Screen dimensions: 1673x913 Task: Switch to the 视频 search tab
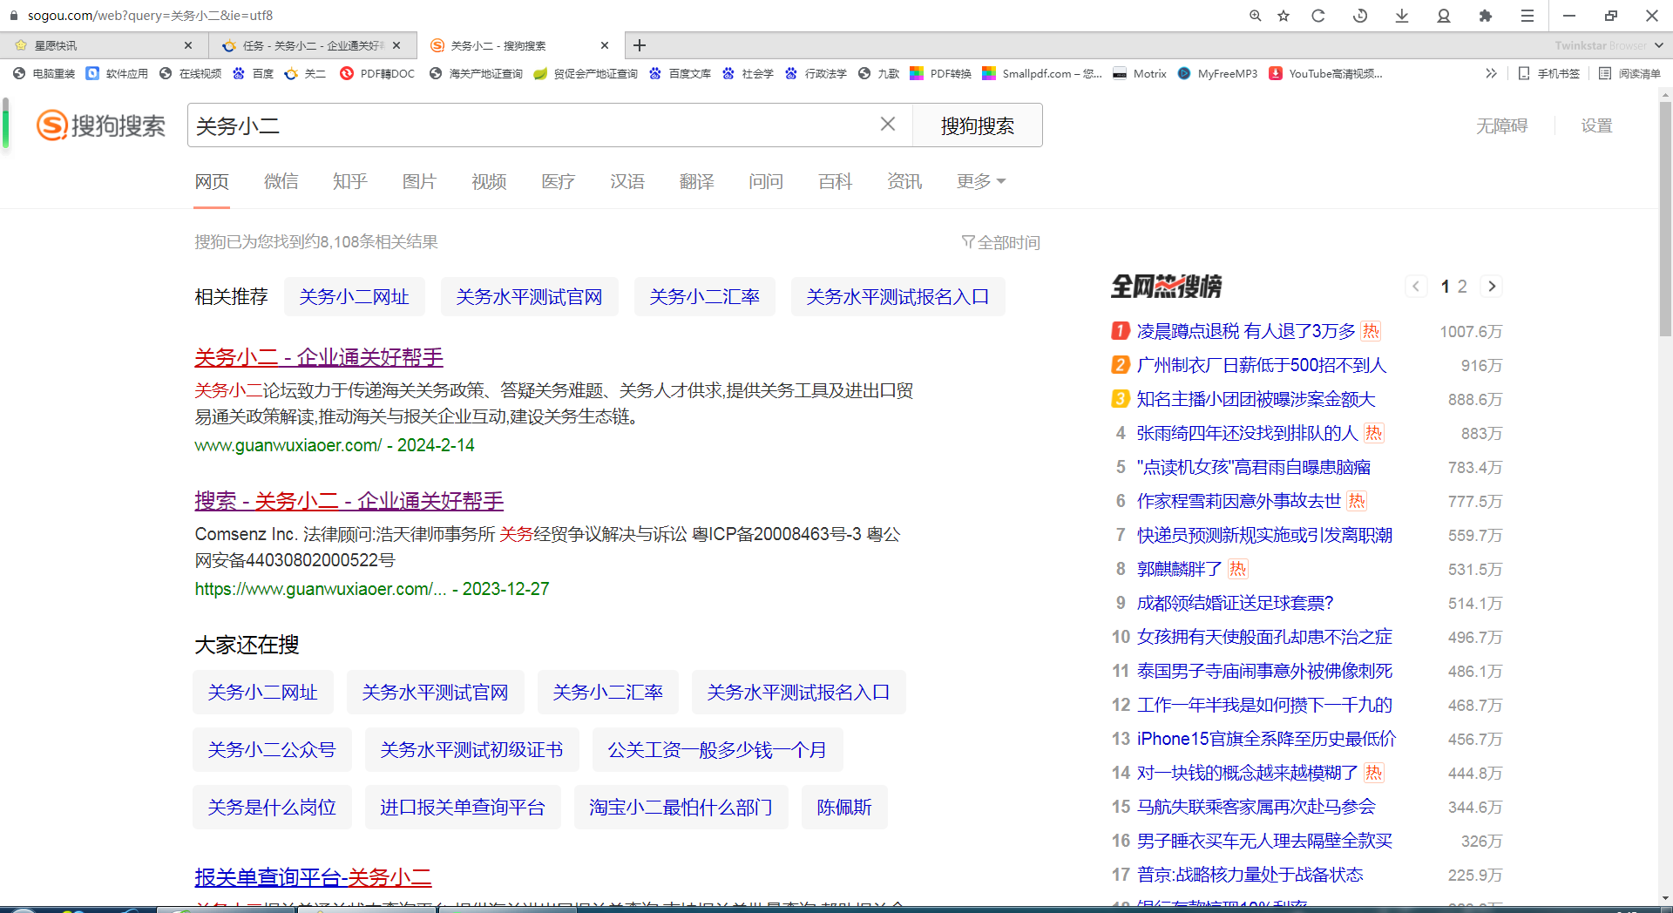(x=489, y=181)
